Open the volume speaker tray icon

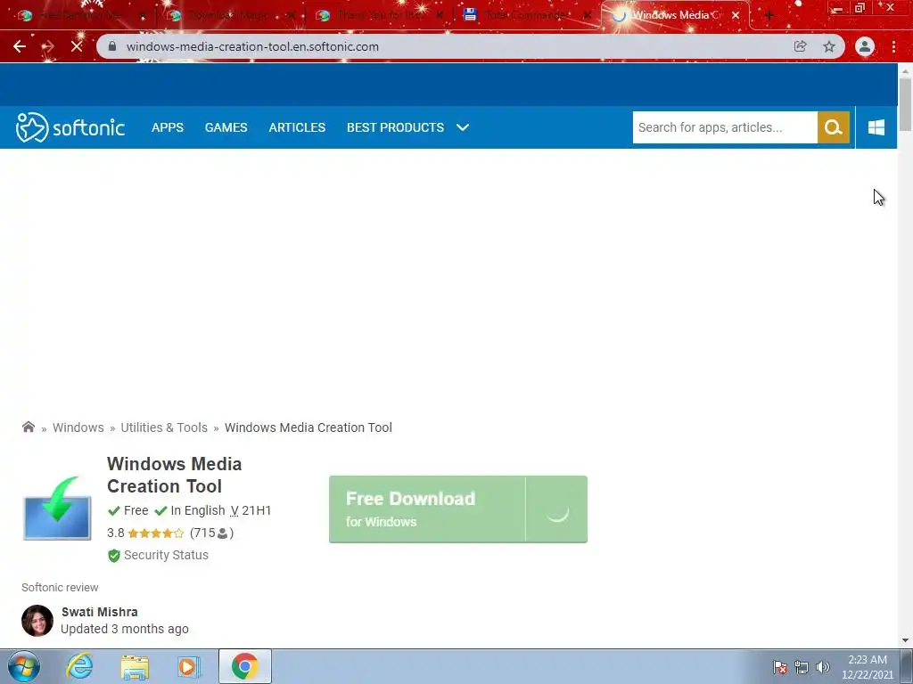tap(823, 667)
